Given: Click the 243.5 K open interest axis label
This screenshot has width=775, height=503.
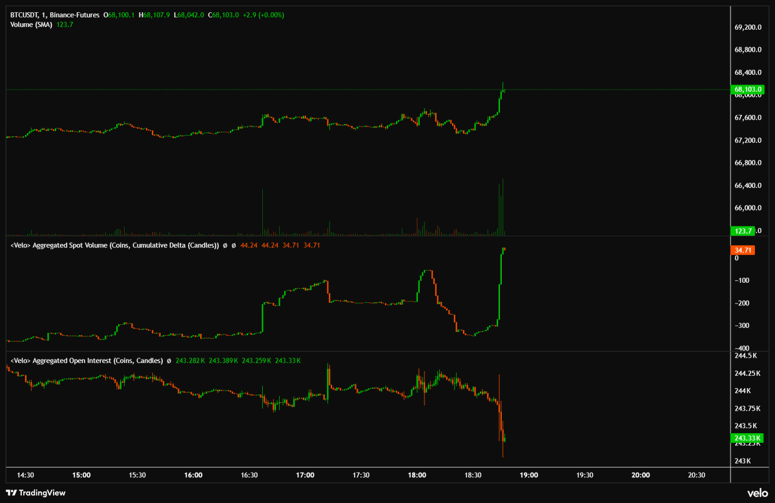Looking at the screenshot, I should [x=745, y=426].
